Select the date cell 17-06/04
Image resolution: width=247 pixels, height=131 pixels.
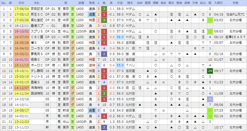point(22,9)
